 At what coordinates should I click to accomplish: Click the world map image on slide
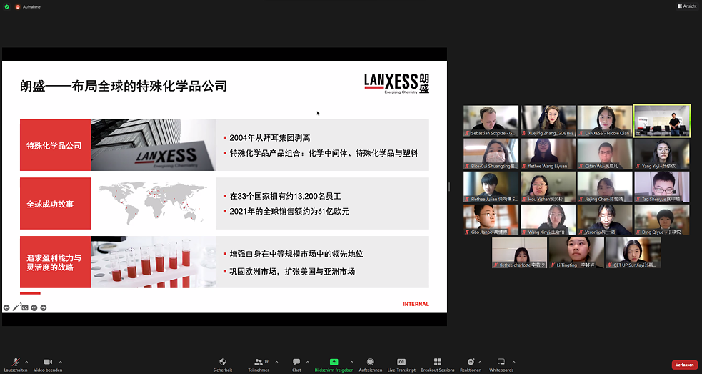click(x=153, y=204)
